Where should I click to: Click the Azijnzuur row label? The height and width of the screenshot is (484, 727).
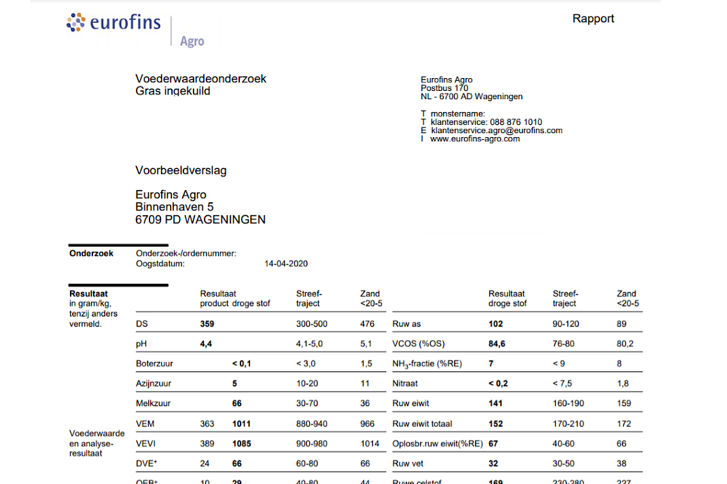click(154, 384)
